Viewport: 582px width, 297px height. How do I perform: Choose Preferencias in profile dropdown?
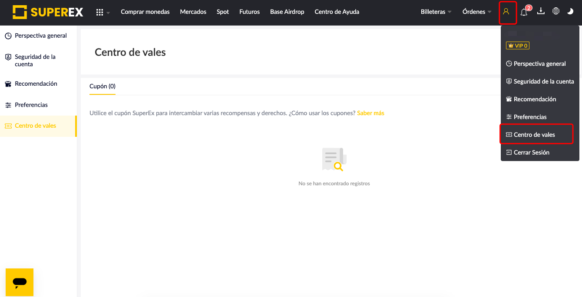pos(540,117)
